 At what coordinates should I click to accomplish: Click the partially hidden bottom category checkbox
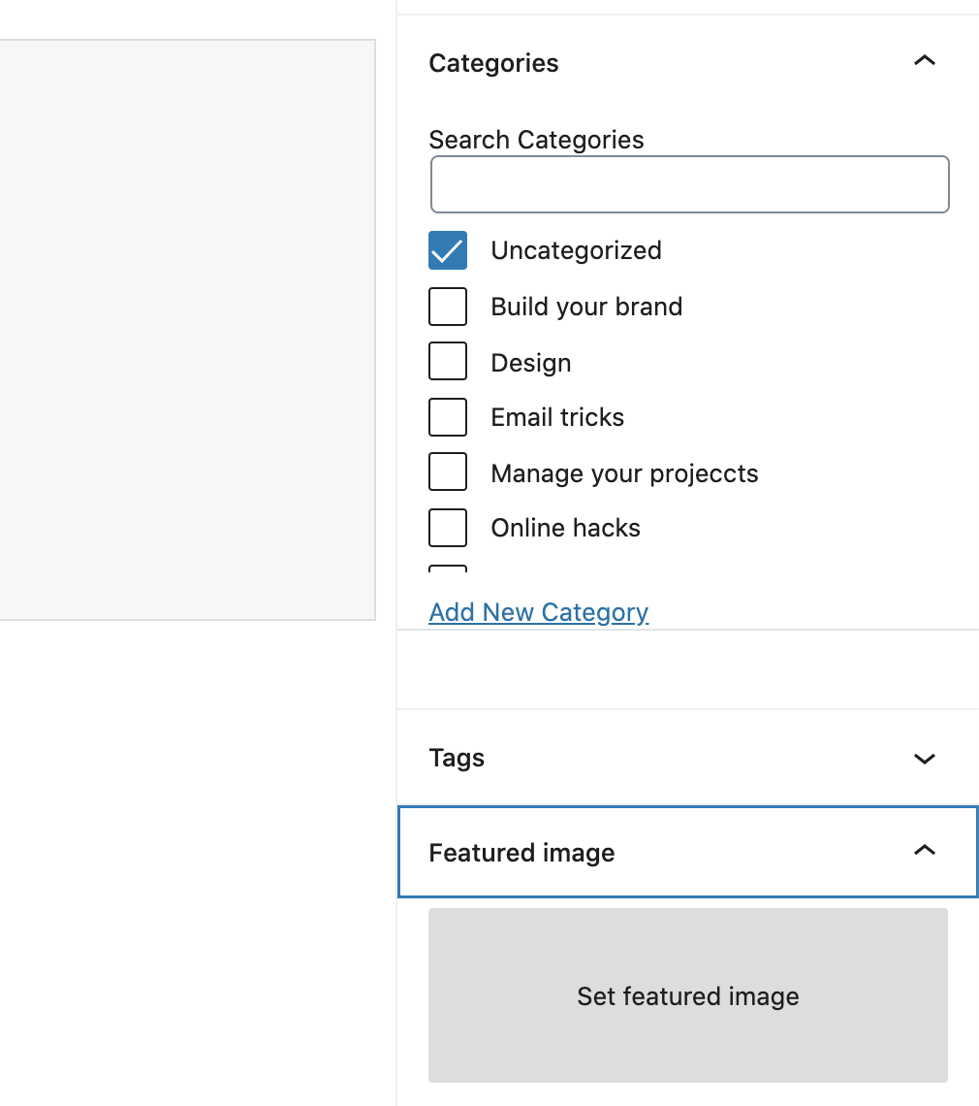pos(448,568)
